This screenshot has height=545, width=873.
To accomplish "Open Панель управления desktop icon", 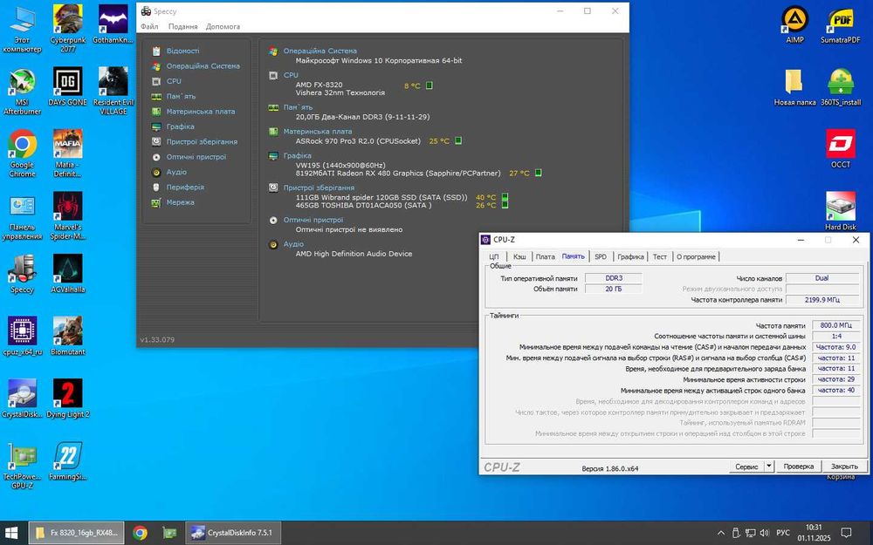I will pos(23,215).
